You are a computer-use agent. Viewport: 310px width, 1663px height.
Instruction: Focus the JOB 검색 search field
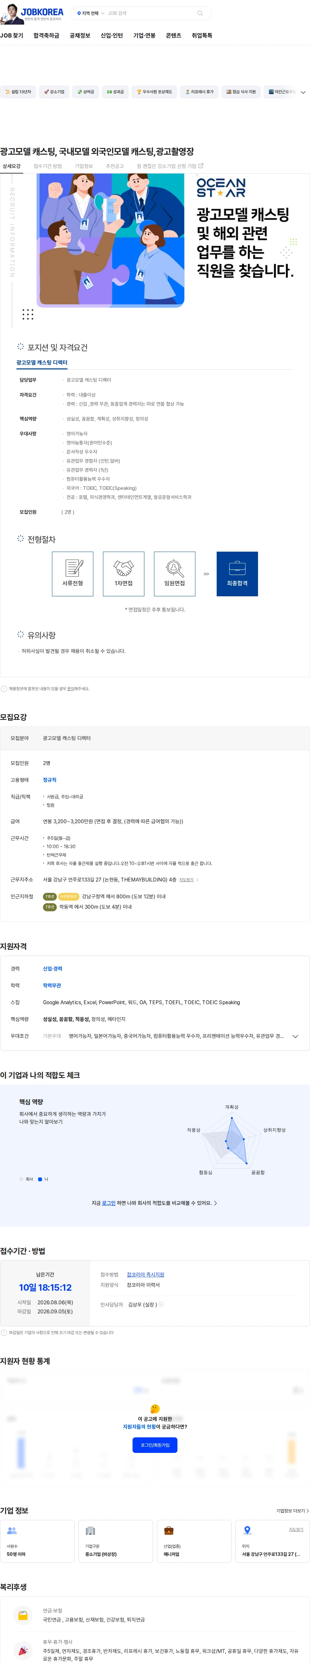pos(150,13)
